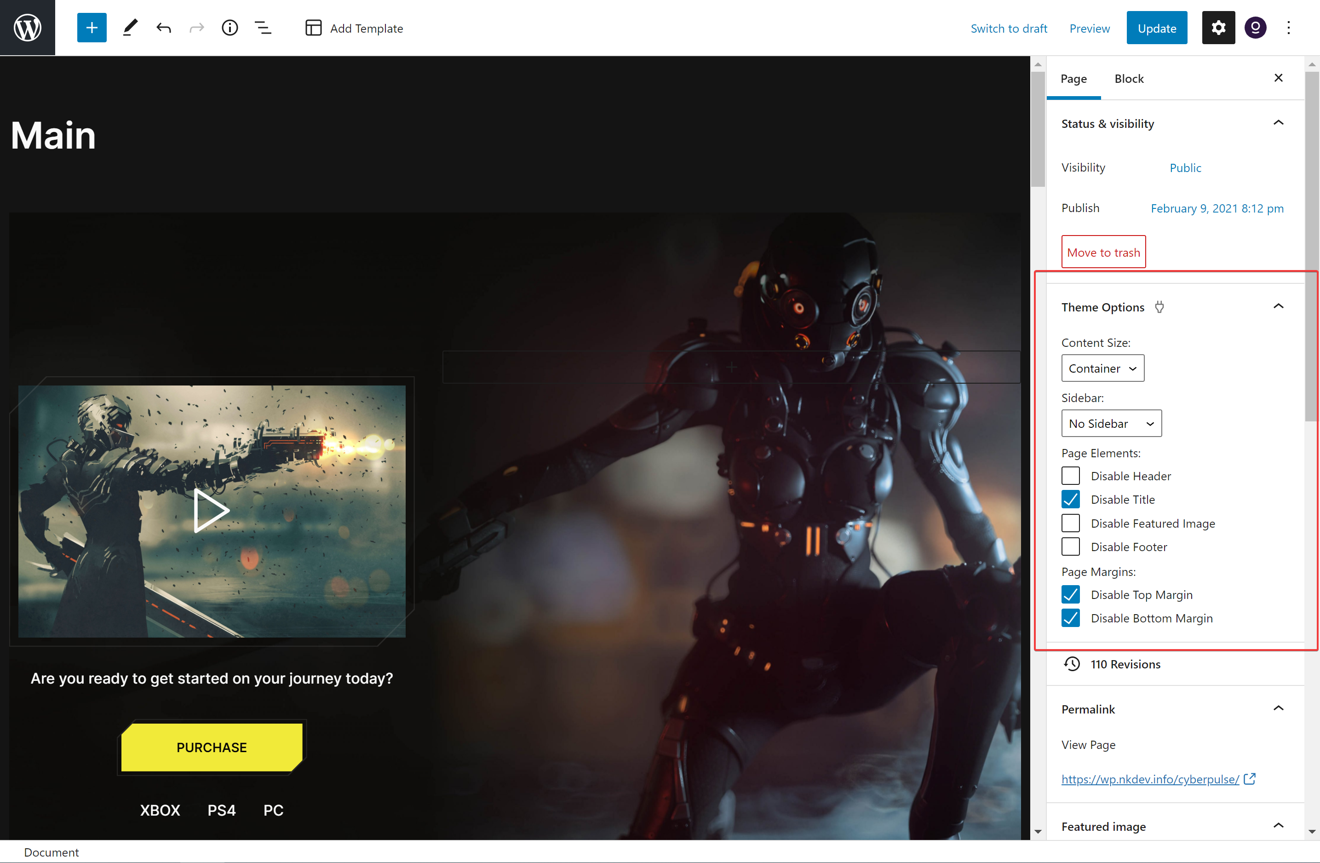Check the Disable Header checkbox
This screenshot has width=1320, height=863.
[1070, 476]
